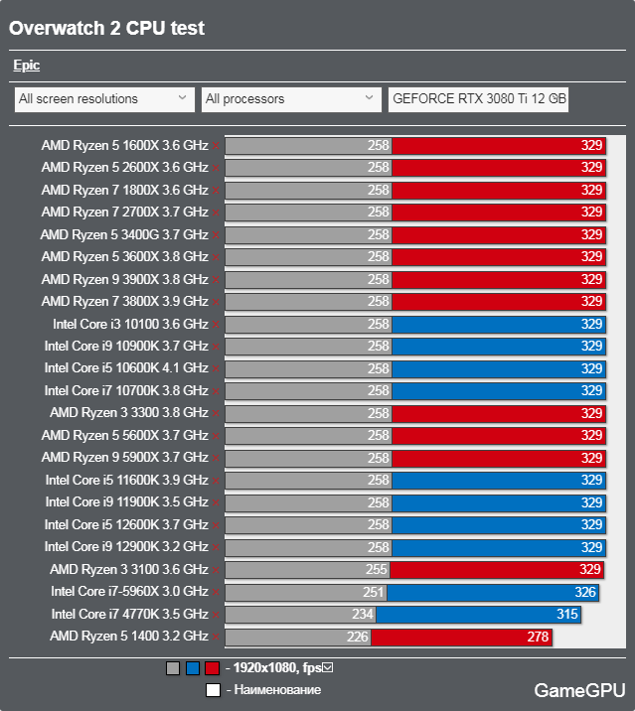Click the 255 value on the Ryzen 3 3100 bar
The image size is (635, 711).
(x=377, y=570)
